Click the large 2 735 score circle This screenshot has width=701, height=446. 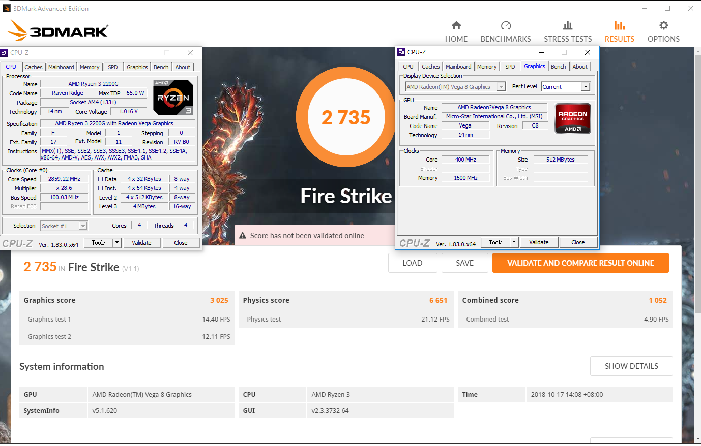pos(346,117)
